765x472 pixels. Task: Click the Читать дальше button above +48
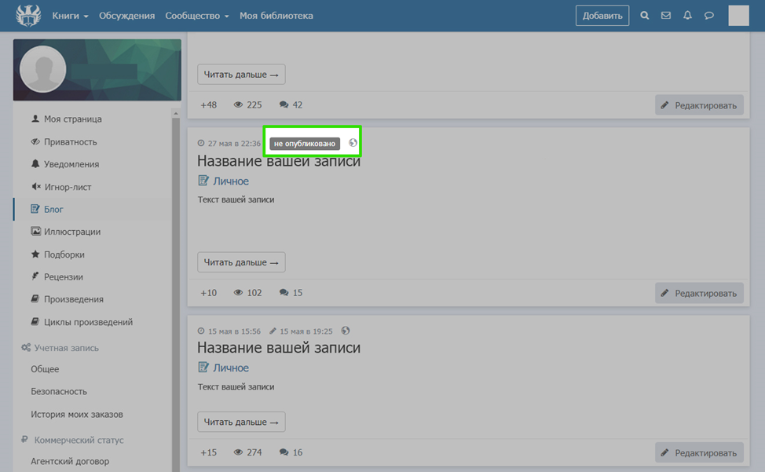point(241,75)
